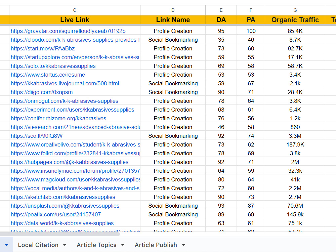Open the unsplash.com/@kkabrasivessupplies link

tap(65, 206)
